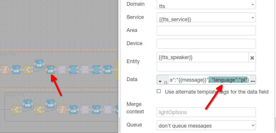Image resolution: width=276 pixels, height=133 pixels.
Task: Select second switch node in Alexa TTS group
Action: [39, 110]
